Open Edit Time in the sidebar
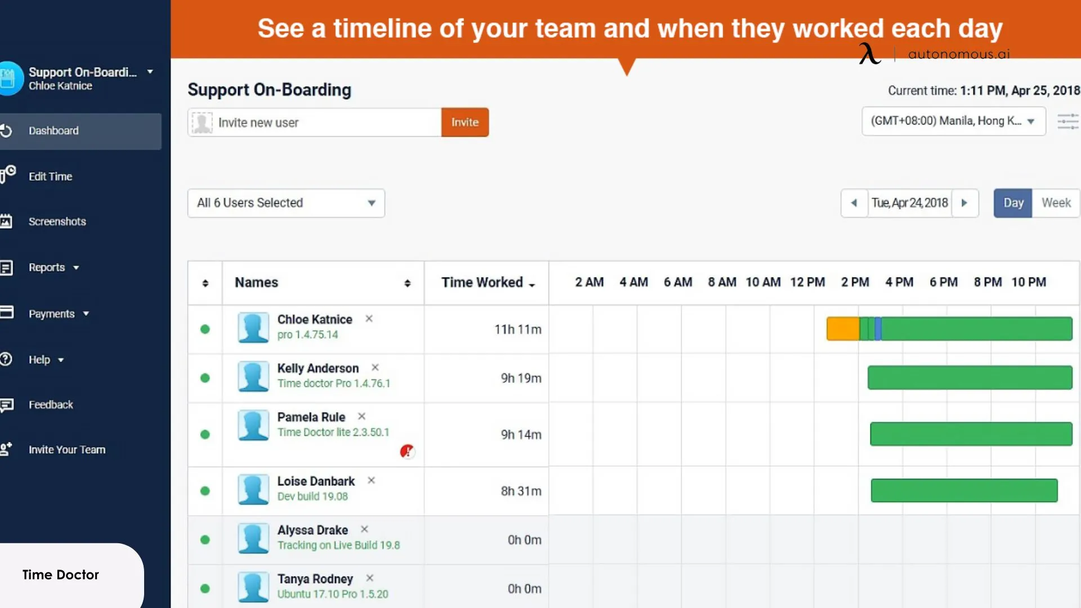 point(50,176)
